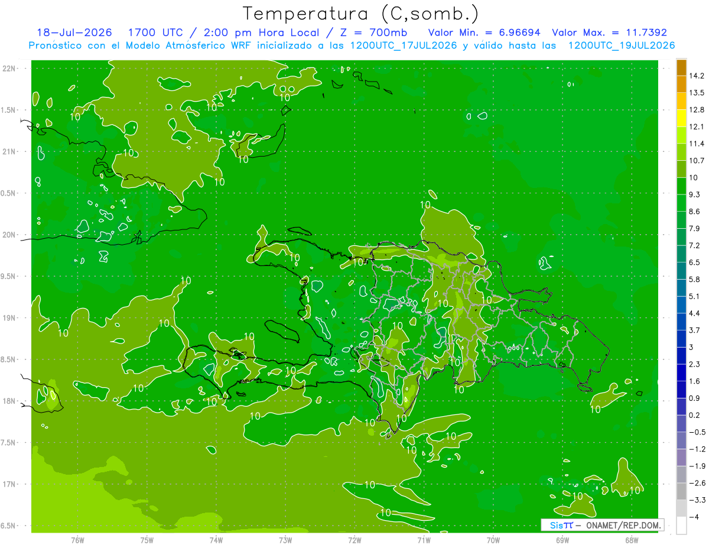The height and width of the screenshot is (548, 709).
Task: Click the legend value "7.2"
Action: (x=695, y=245)
